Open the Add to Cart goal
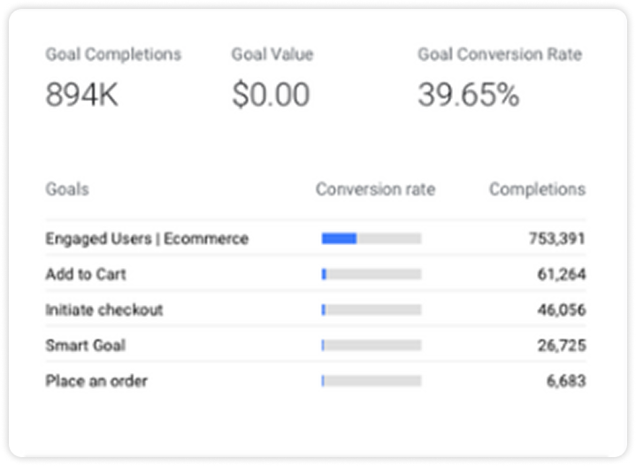 point(86,274)
